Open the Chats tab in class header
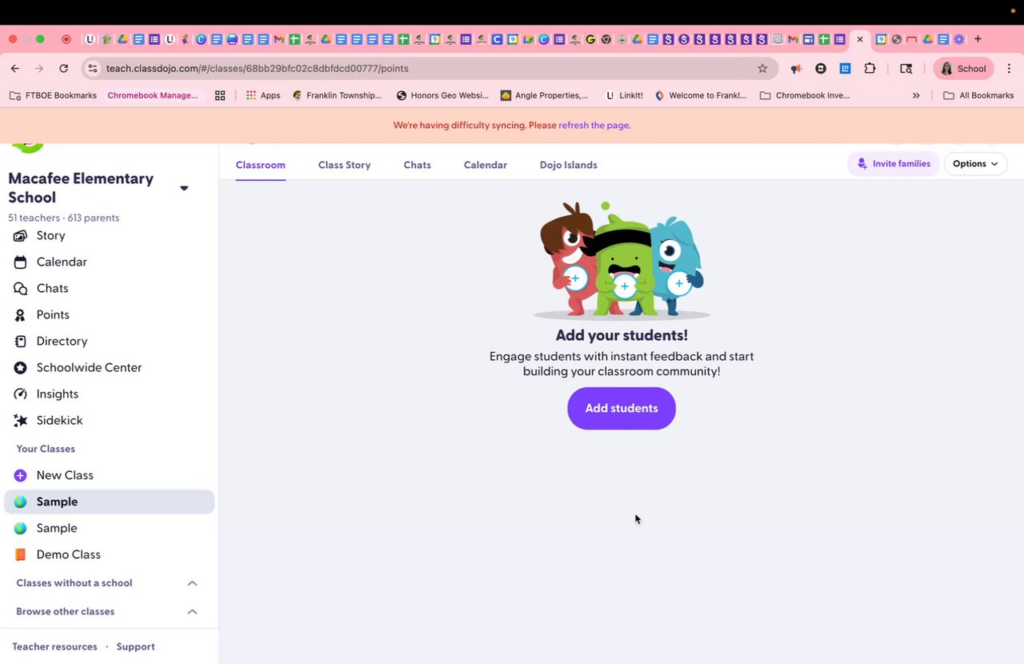 (x=417, y=165)
